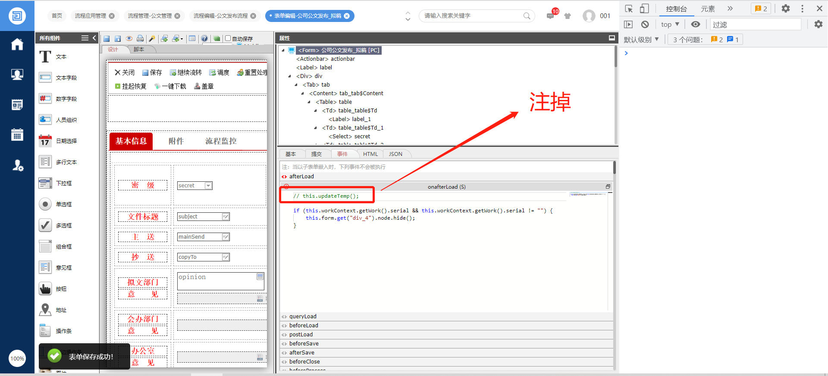Screen dimensions: 828x376
Task: Toggle the console sidebar panel button
Action: 628,25
